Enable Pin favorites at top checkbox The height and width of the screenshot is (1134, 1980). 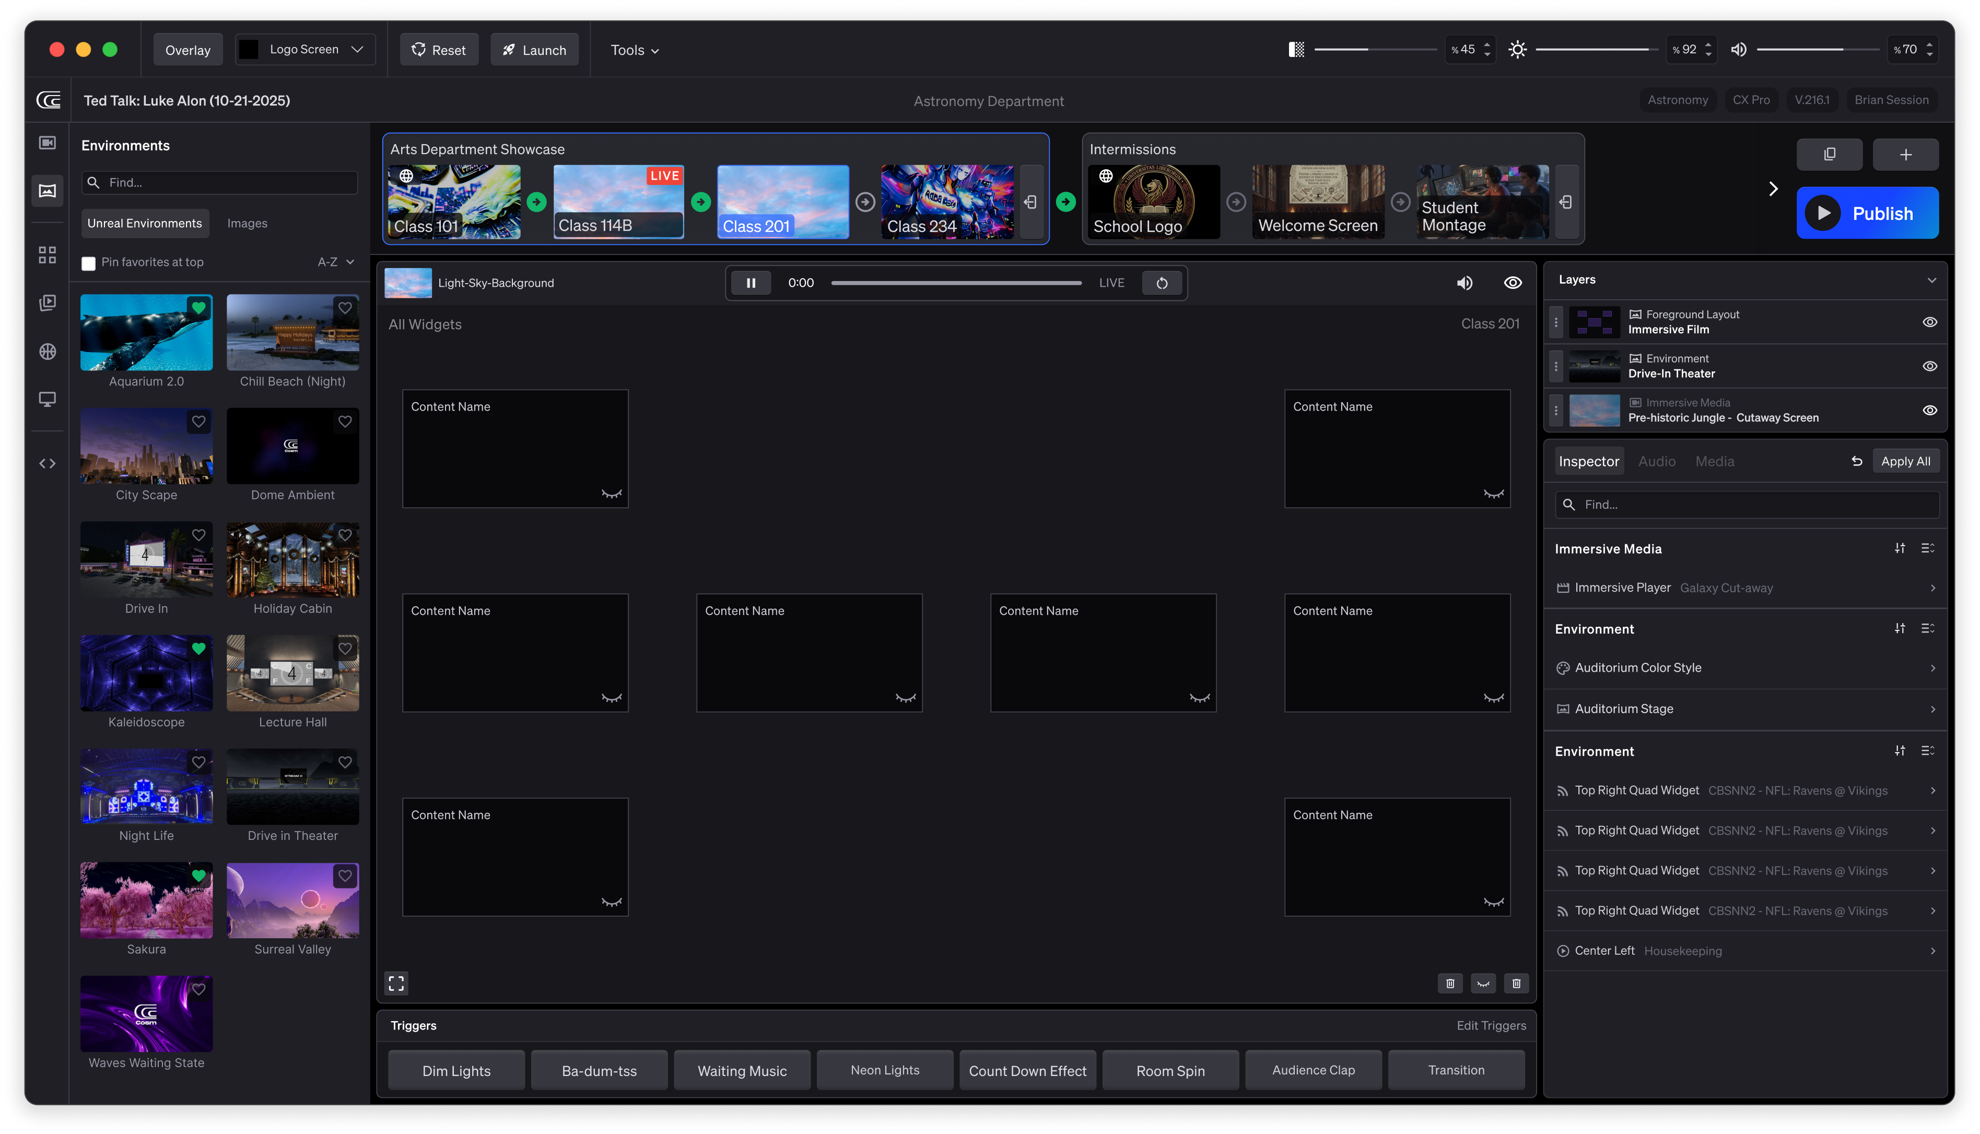coord(89,263)
